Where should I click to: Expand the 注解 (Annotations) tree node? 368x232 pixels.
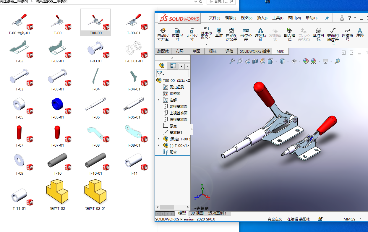158,100
